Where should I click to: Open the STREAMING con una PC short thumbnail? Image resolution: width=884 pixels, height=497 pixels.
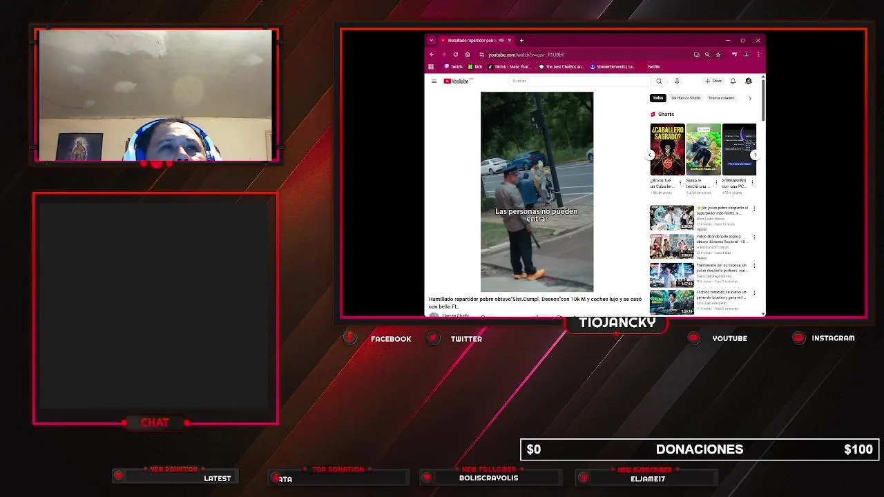(x=739, y=149)
